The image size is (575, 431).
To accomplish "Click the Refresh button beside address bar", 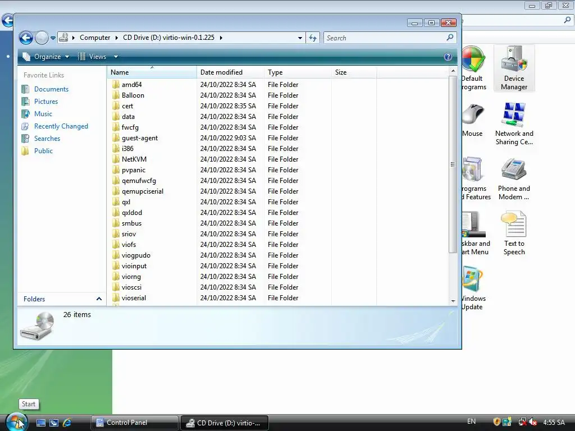I will (x=313, y=38).
